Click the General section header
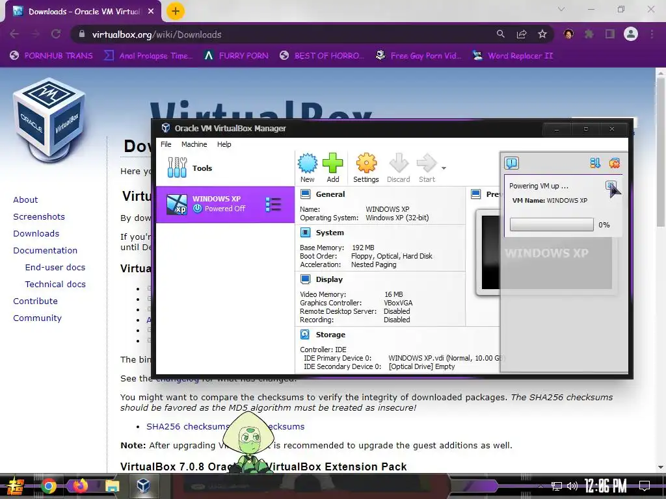This screenshot has height=499, width=666. click(x=330, y=194)
